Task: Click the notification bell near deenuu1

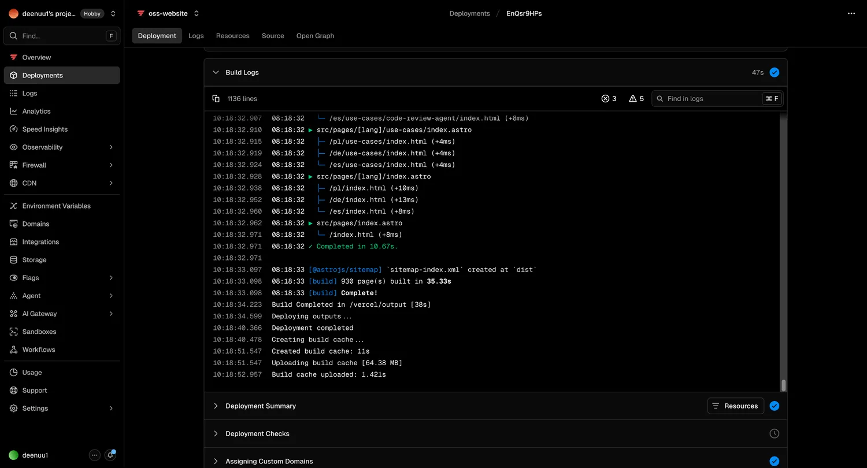Action: pos(110,455)
